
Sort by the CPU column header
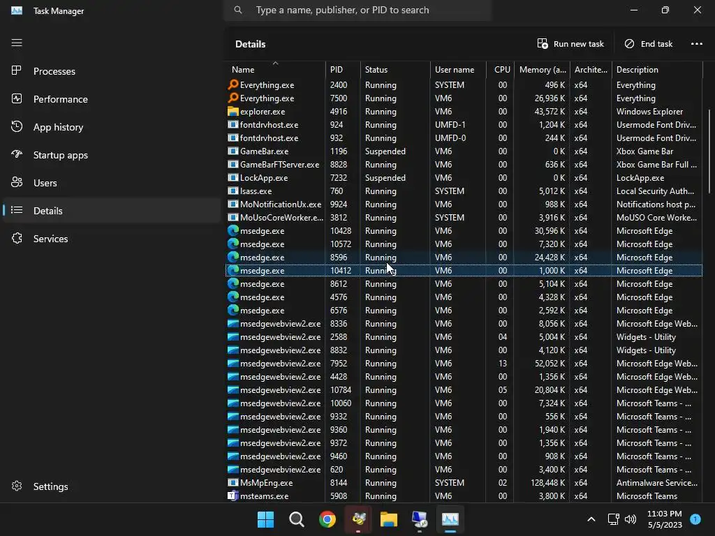coord(500,69)
